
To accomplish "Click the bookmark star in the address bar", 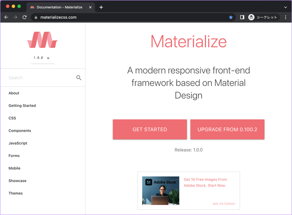I will point(231,17).
